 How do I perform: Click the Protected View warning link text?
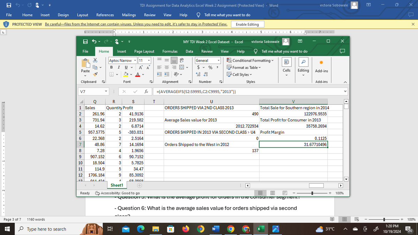pos(137,24)
